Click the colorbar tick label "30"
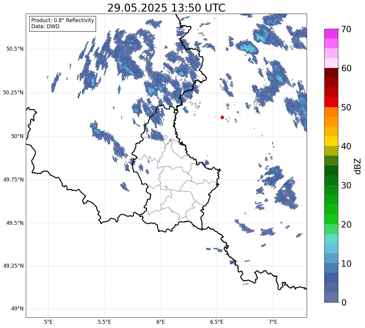365x328 pixels. (346, 185)
